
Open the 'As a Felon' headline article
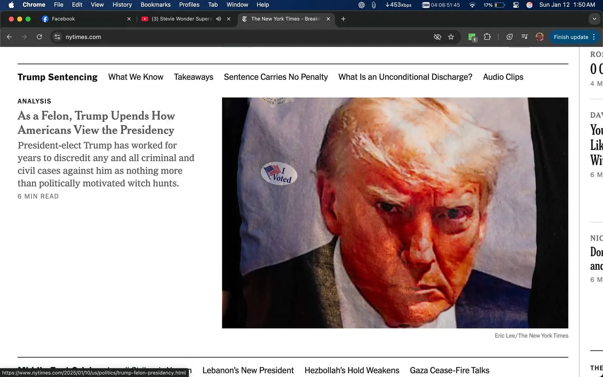click(96, 123)
